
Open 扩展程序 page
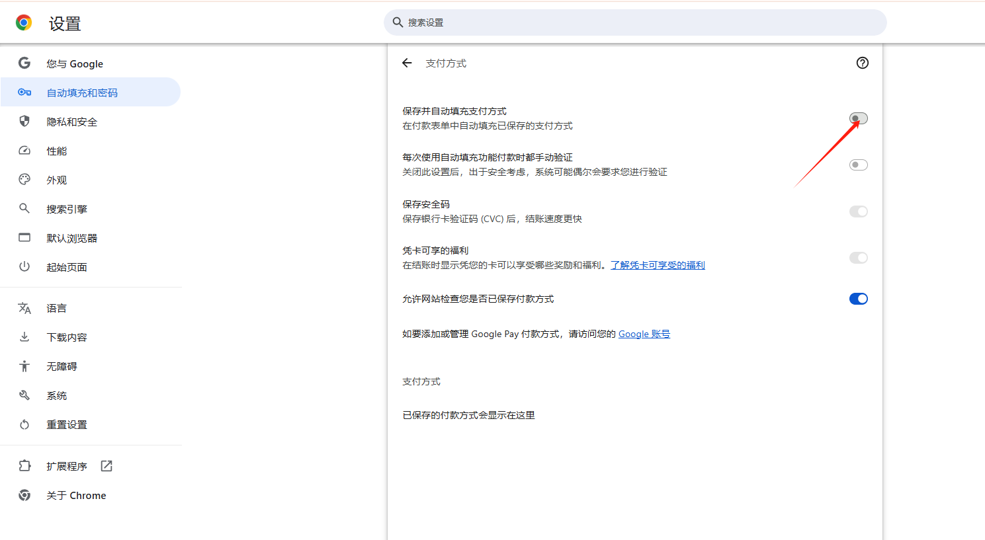[91, 466]
